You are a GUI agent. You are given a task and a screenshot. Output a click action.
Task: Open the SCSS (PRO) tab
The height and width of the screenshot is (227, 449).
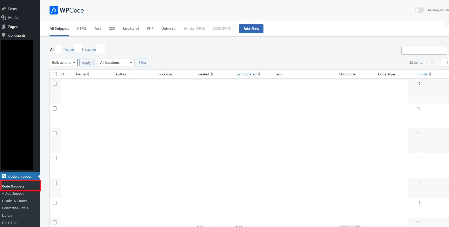(222, 28)
